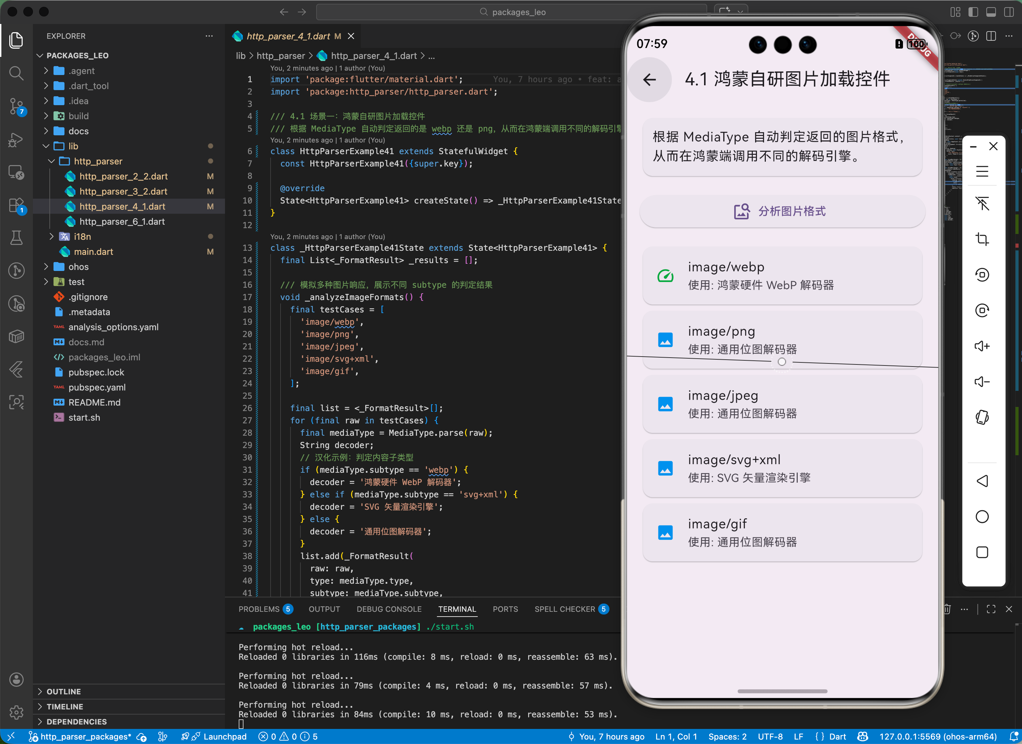Tap the 分析图片格式 button

(x=782, y=211)
